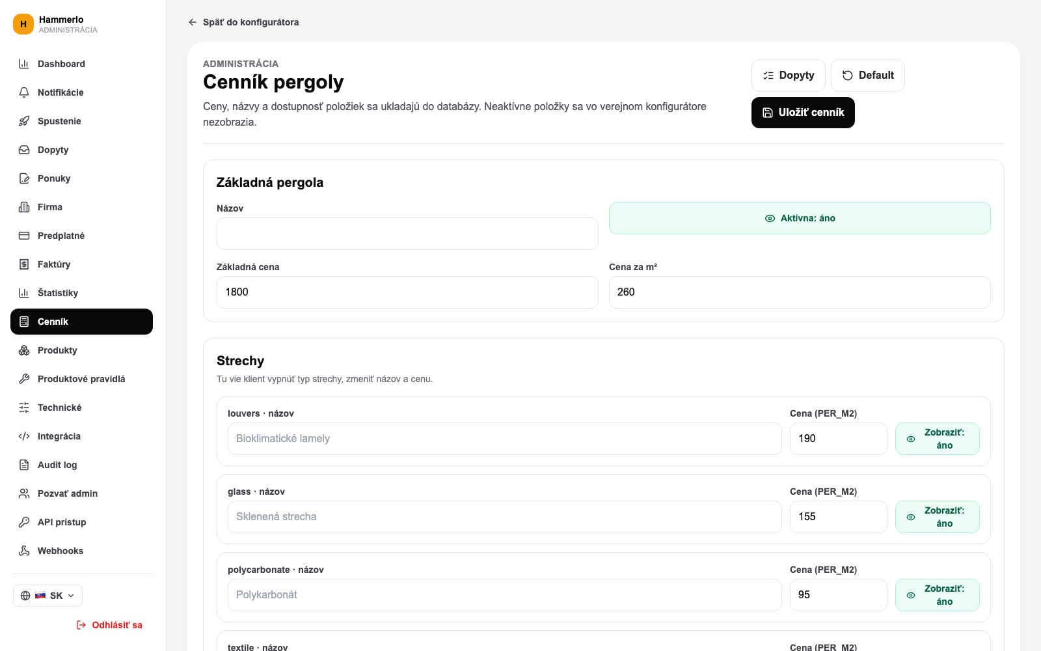
Task: Click the Štatistiky bar chart icon
Action: (24, 293)
